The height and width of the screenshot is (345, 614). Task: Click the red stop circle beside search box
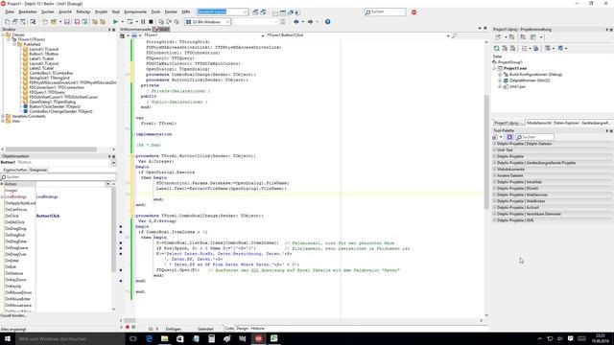[x=413, y=12]
